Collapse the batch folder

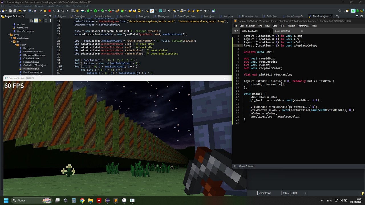tap(15, 45)
